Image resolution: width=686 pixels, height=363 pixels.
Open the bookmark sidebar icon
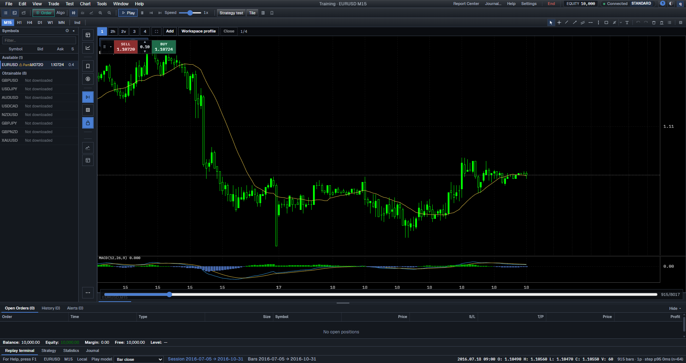[88, 66]
